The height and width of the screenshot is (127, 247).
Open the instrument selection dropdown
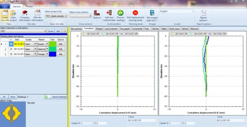click(23, 31)
